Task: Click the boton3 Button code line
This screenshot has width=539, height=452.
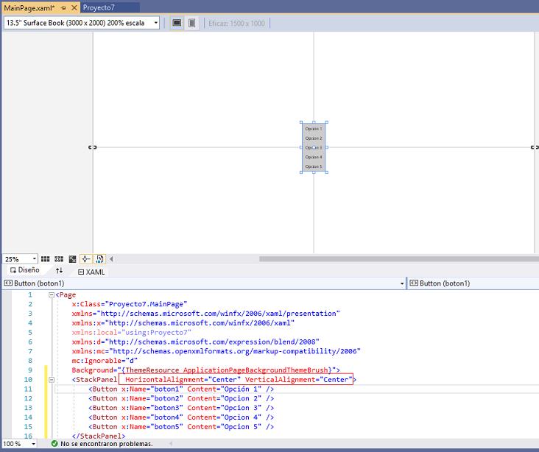Action: click(x=181, y=408)
